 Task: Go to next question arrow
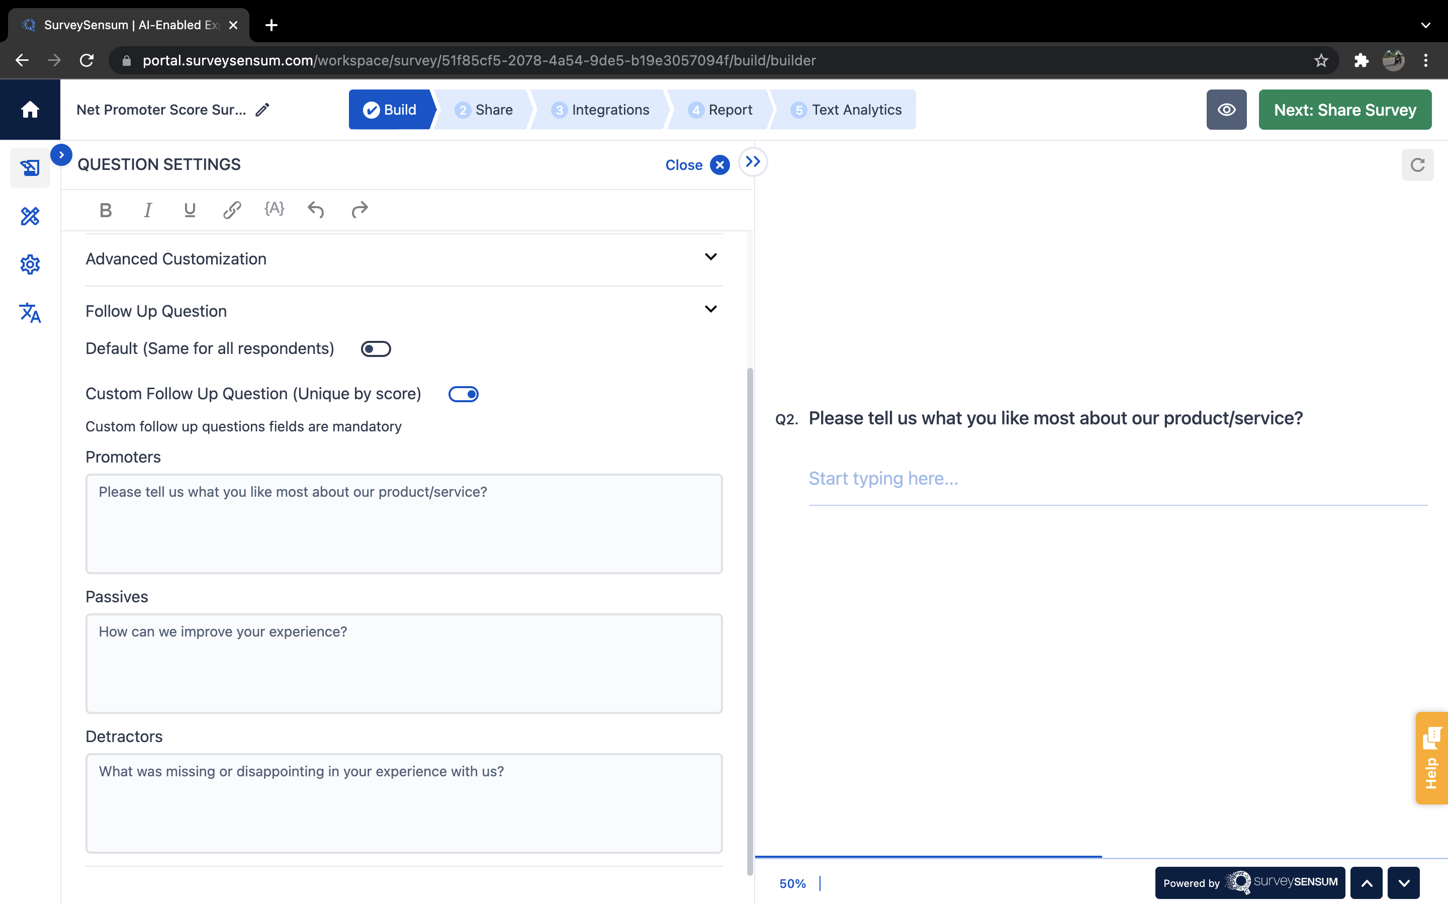1404,883
